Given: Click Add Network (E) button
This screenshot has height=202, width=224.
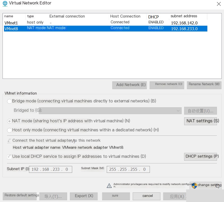Looking at the screenshot, I should (129, 85).
